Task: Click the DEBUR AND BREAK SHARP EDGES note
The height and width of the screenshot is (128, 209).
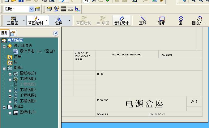Action: pos(82,56)
